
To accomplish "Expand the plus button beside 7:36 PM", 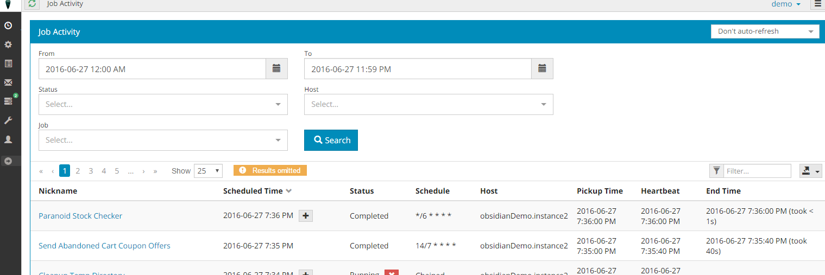I will (306, 216).
